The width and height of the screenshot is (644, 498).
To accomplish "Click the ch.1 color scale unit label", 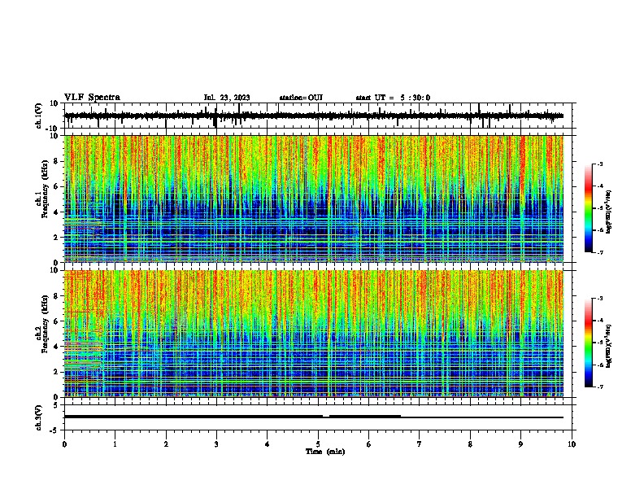I will [x=608, y=212].
